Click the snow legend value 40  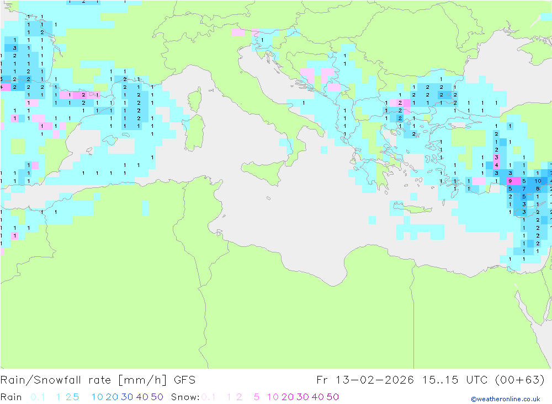(x=317, y=397)
